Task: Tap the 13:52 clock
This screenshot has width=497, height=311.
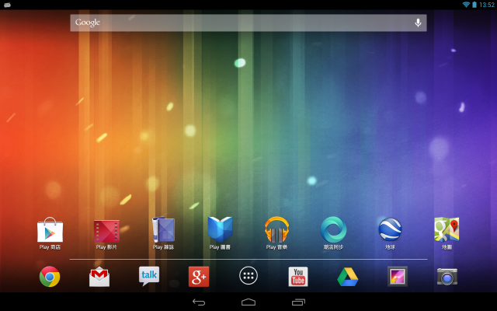Action: click(x=487, y=5)
